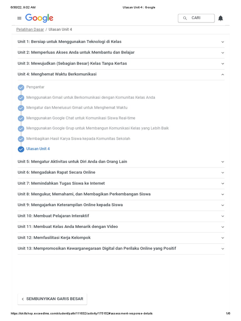The height and width of the screenshot is (321, 241).
Task: Click the Ulasan Unit 4 checkmark icon
Action: coord(21,149)
